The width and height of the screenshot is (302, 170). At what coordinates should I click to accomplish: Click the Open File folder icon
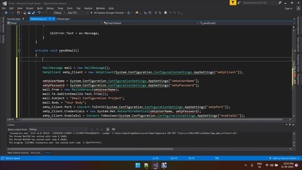pyautogui.click(x=25, y=13)
